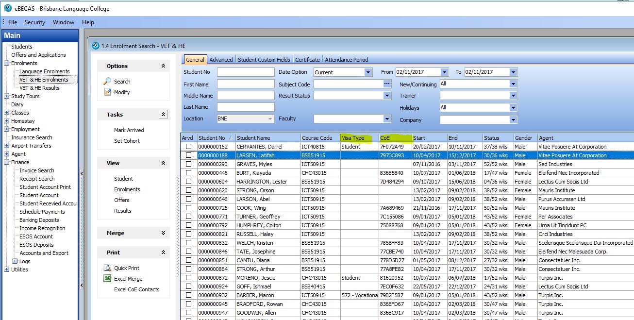Screen dimensions: 634x320
Task: Expand the Merge panel section
Action: coord(163,233)
